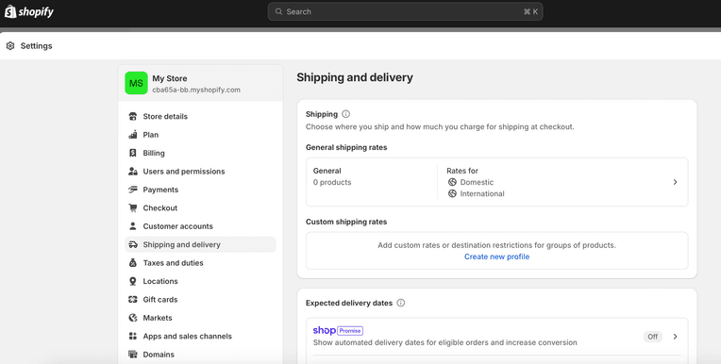Click the info icon next to Shipping

click(x=345, y=114)
